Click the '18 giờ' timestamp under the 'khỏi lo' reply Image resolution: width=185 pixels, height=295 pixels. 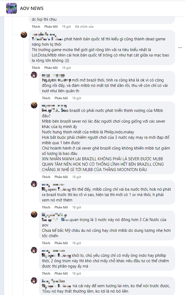[x=76, y=273]
